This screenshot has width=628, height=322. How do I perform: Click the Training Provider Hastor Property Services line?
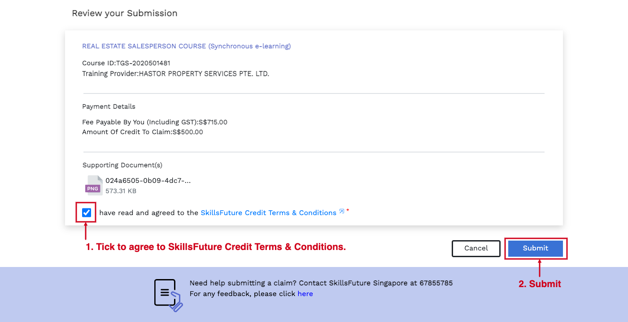point(175,73)
